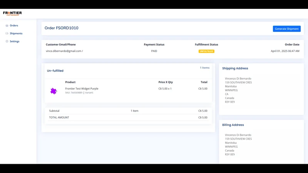308x173 pixels.
Task: Click the purple widget product thumbnail
Action: [x=54, y=91]
